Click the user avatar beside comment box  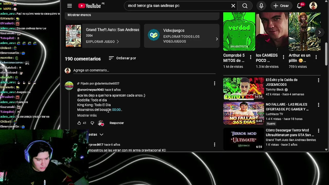pyautogui.click(x=68, y=71)
